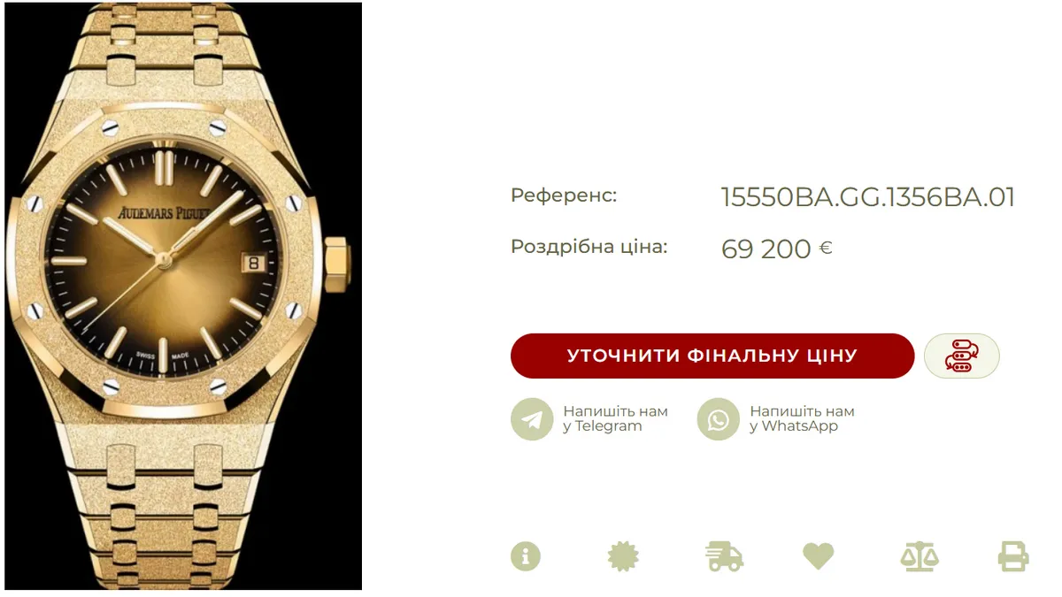This screenshot has width=1062, height=597.
Task: Follow the Напишіть нам у WhatsApp link
Action: (802, 418)
